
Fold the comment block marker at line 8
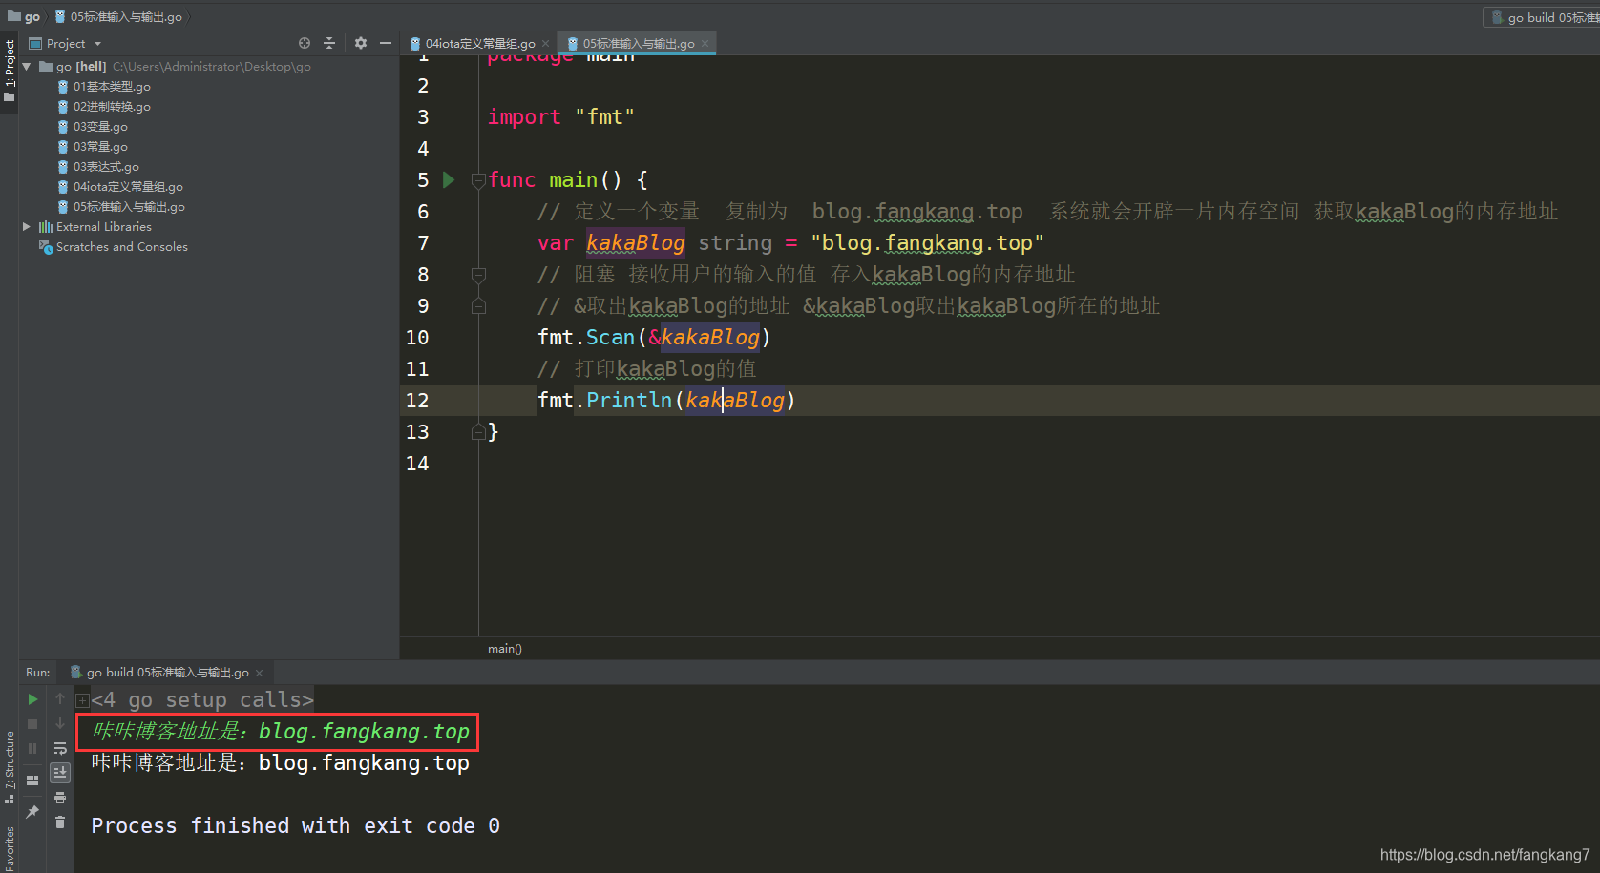pos(478,275)
